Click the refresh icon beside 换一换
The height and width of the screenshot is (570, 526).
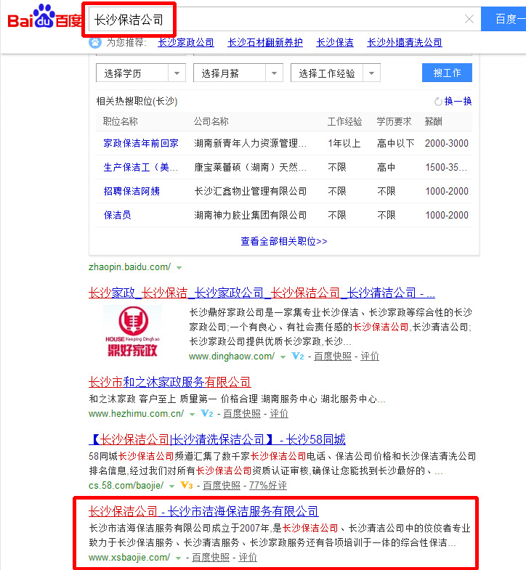click(437, 102)
